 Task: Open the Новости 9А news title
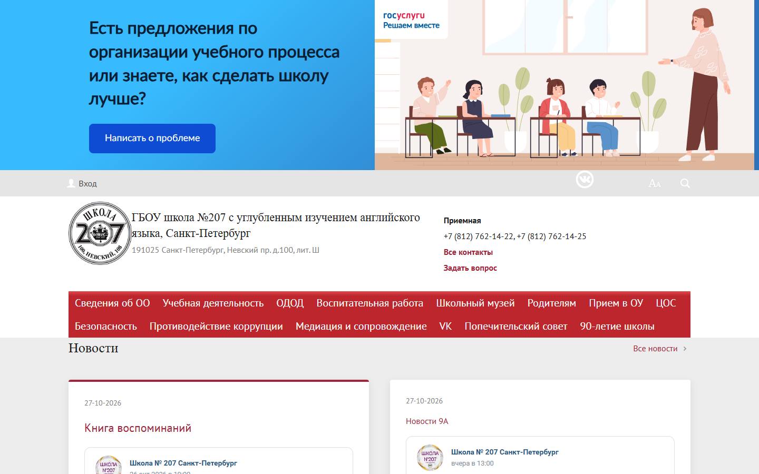pos(427,421)
